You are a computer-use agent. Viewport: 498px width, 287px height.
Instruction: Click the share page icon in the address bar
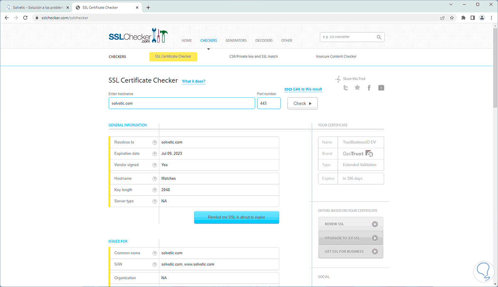tap(442, 18)
